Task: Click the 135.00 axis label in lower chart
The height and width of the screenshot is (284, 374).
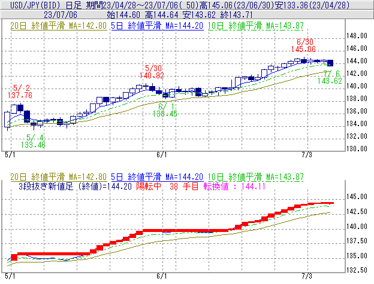Action: (357, 256)
